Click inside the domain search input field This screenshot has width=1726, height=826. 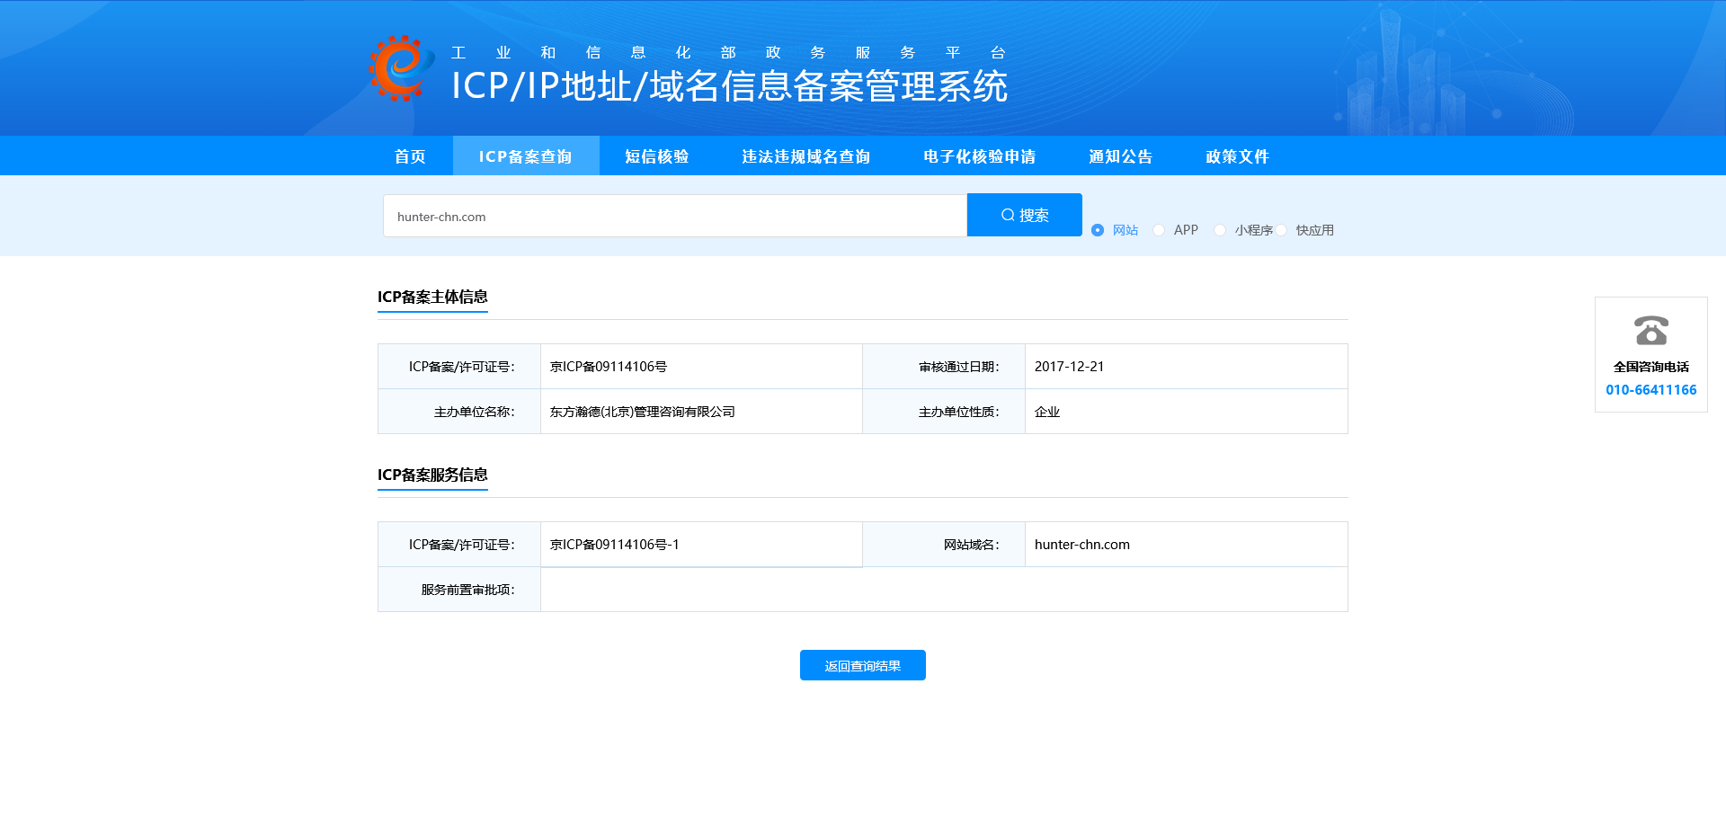pos(674,216)
